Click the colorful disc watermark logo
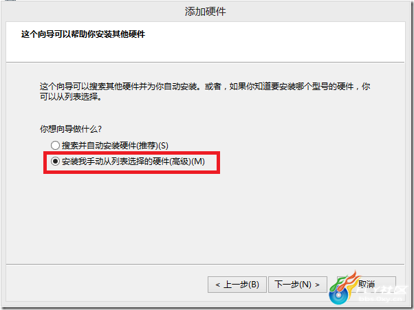Image resolution: width=414 pixels, height=310 pixels. pyautogui.click(x=338, y=296)
